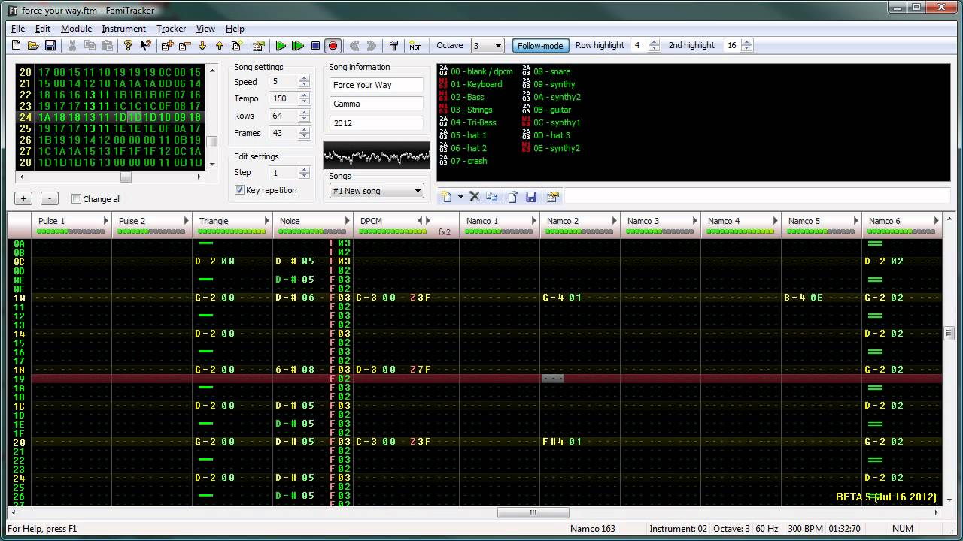This screenshot has height=541, width=963.
Task: Open a file with the folder icon
Action: pyautogui.click(x=33, y=46)
